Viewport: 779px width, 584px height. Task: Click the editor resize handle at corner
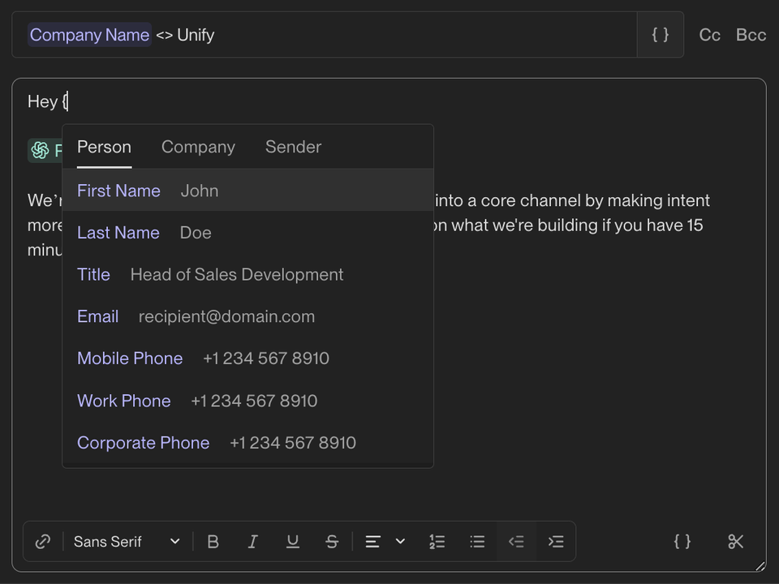click(760, 565)
